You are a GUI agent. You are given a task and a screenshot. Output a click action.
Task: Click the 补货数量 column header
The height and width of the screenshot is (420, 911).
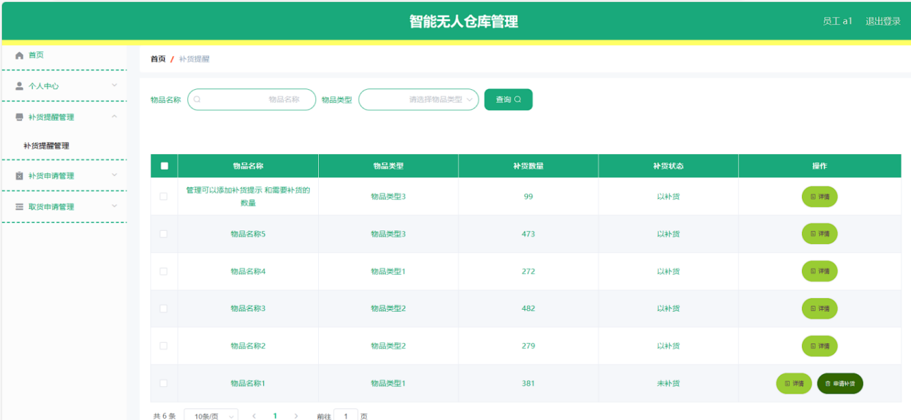[x=528, y=166]
